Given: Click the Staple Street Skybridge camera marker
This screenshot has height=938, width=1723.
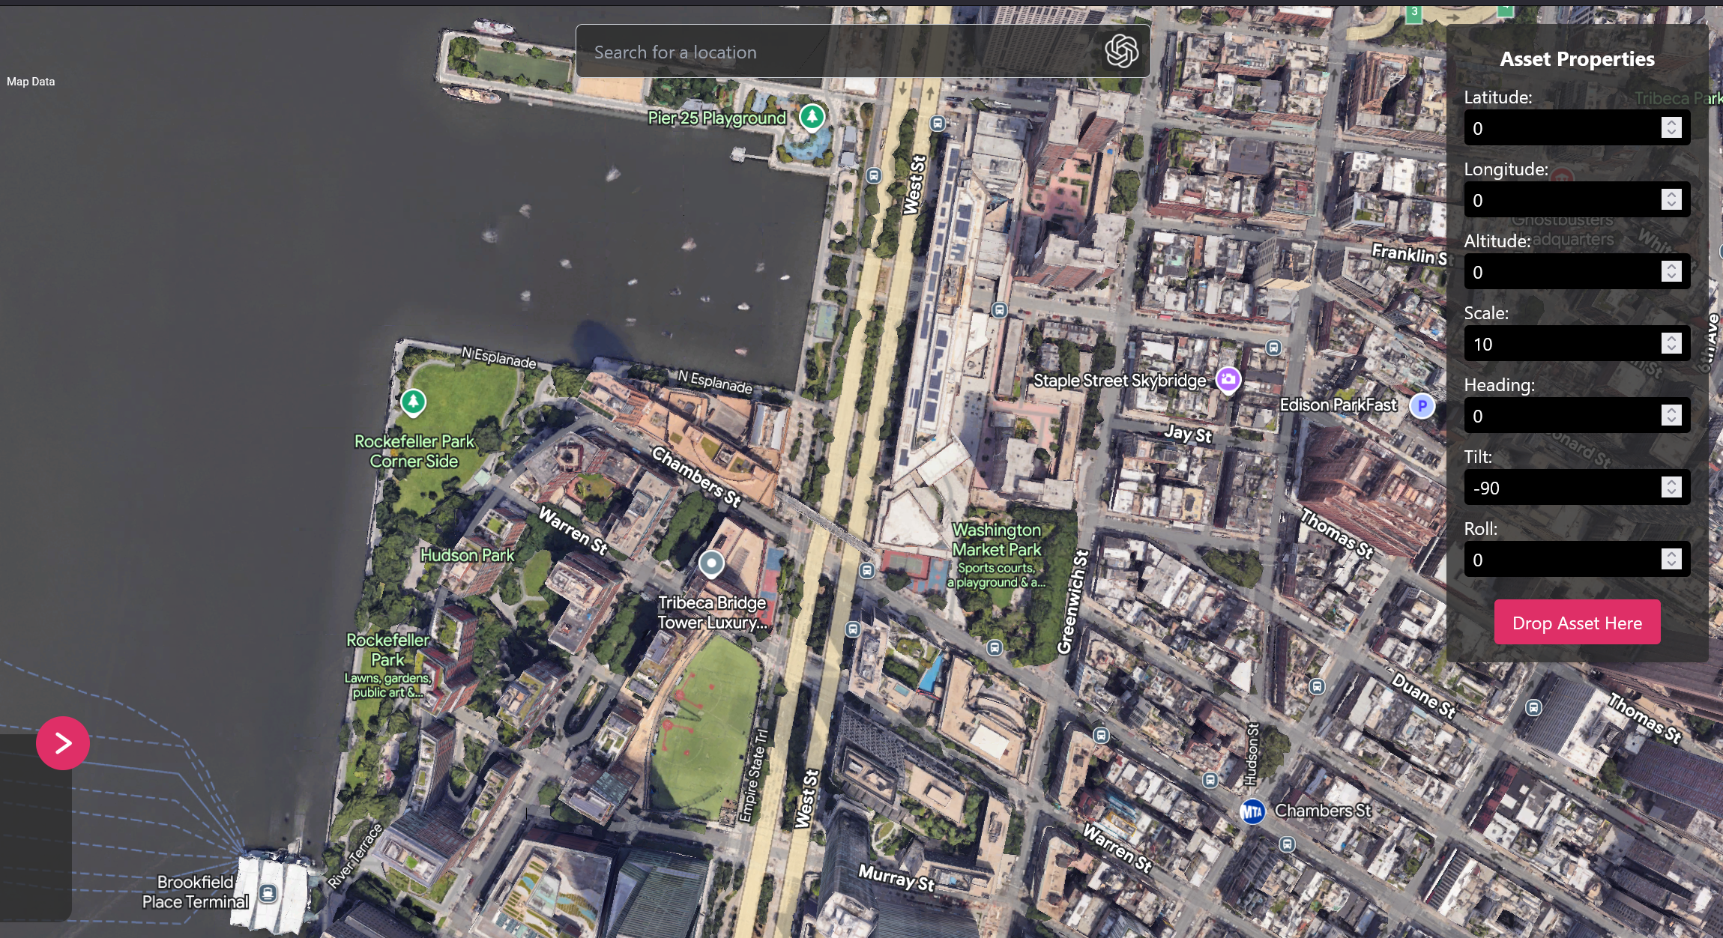Looking at the screenshot, I should (1228, 379).
